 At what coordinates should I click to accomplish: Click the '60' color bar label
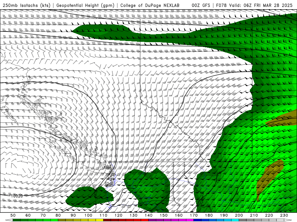28,215
